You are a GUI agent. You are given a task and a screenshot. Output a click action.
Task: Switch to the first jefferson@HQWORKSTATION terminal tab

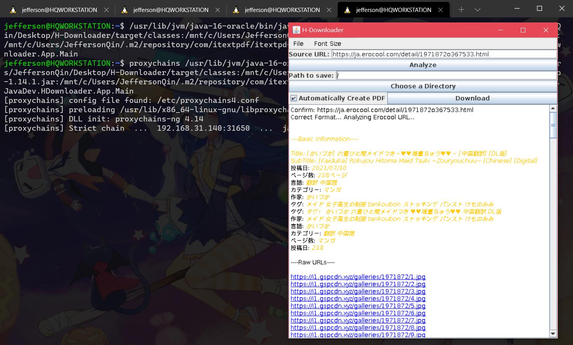click(x=59, y=10)
